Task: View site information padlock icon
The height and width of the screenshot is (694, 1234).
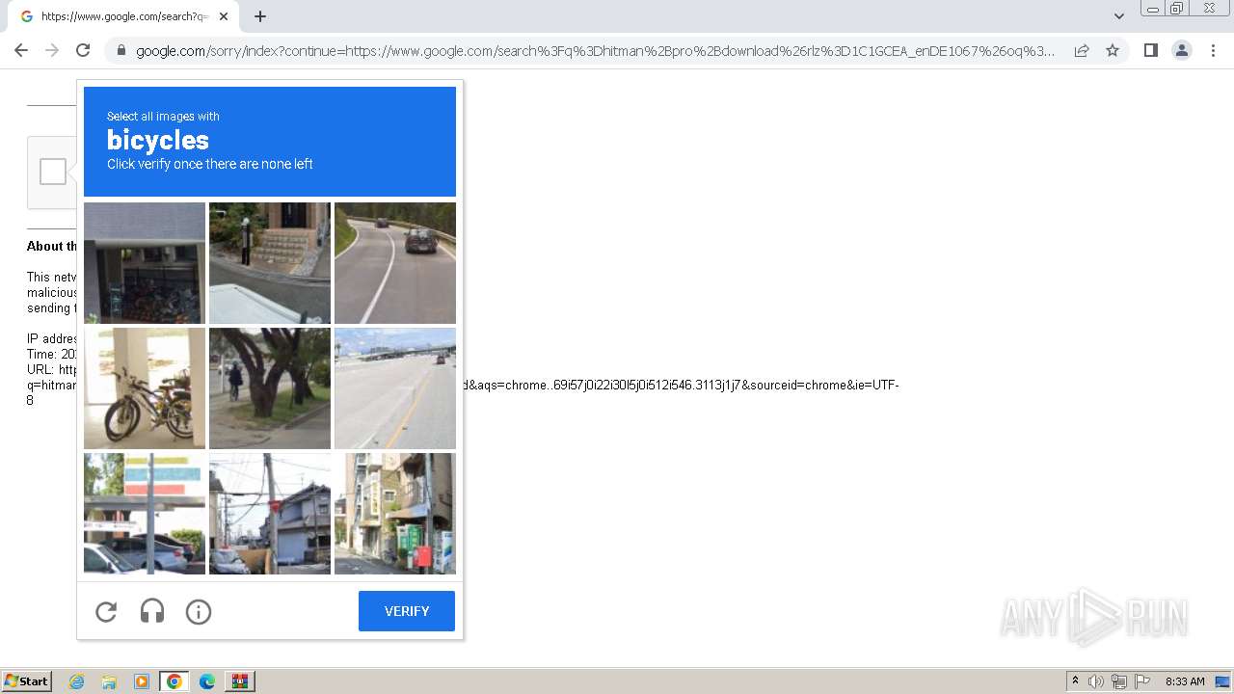Action: point(121,50)
